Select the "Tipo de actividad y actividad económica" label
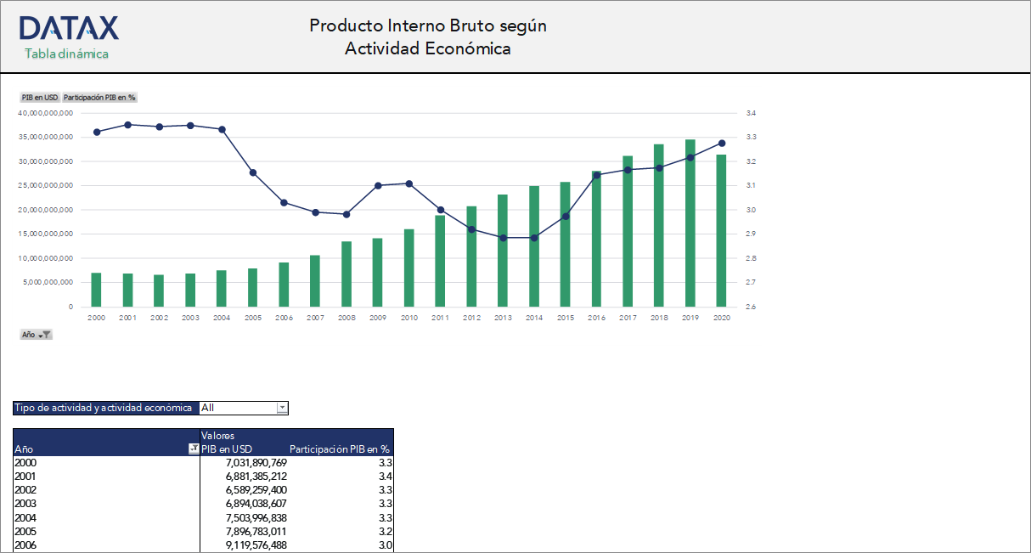 tap(102, 408)
